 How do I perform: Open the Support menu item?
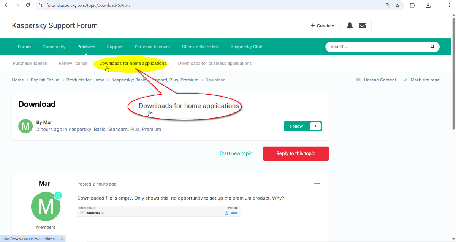click(x=115, y=47)
